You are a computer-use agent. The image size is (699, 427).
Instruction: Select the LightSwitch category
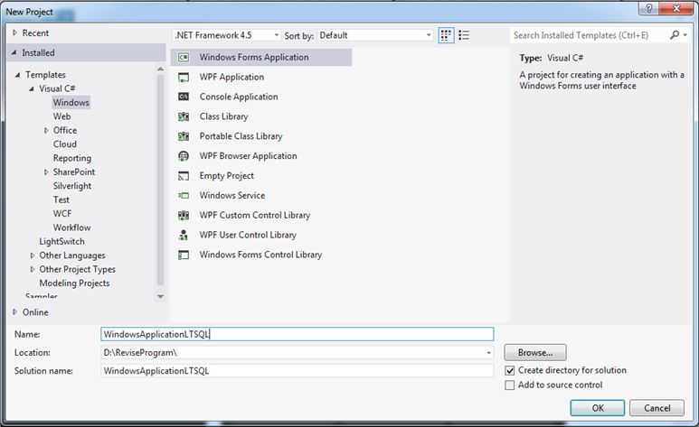coord(62,241)
